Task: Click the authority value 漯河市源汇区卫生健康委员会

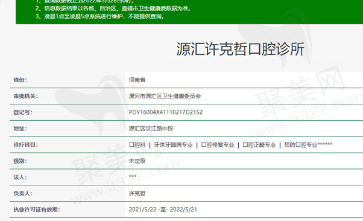Action: coord(165,96)
